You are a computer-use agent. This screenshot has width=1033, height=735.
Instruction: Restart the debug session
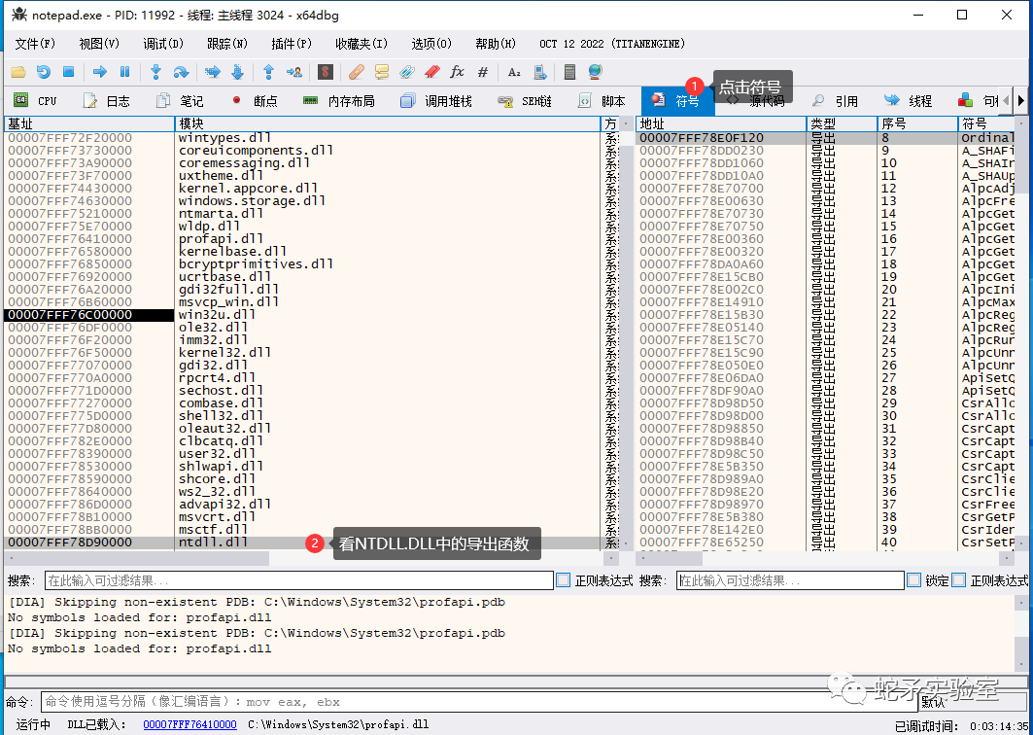[x=42, y=71]
